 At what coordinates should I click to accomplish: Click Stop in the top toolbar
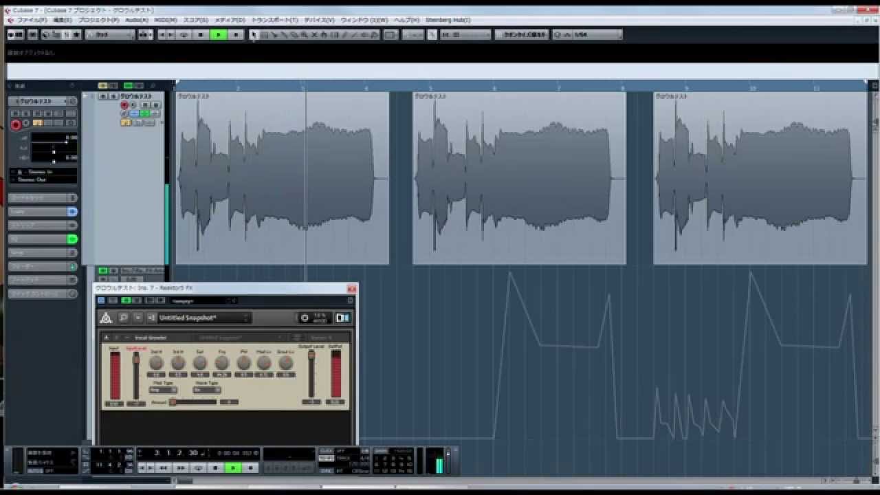tap(201, 34)
